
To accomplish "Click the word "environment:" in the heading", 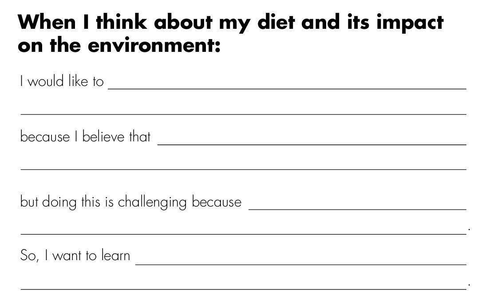I will click(x=154, y=45).
